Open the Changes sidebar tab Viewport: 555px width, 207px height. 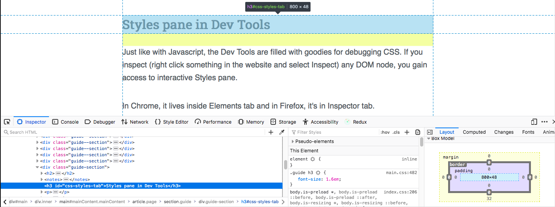click(504, 132)
